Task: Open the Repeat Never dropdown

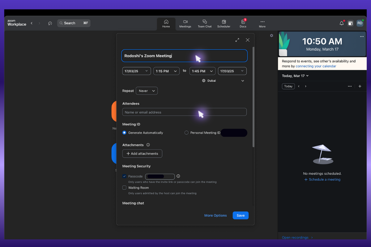Action: (x=147, y=91)
